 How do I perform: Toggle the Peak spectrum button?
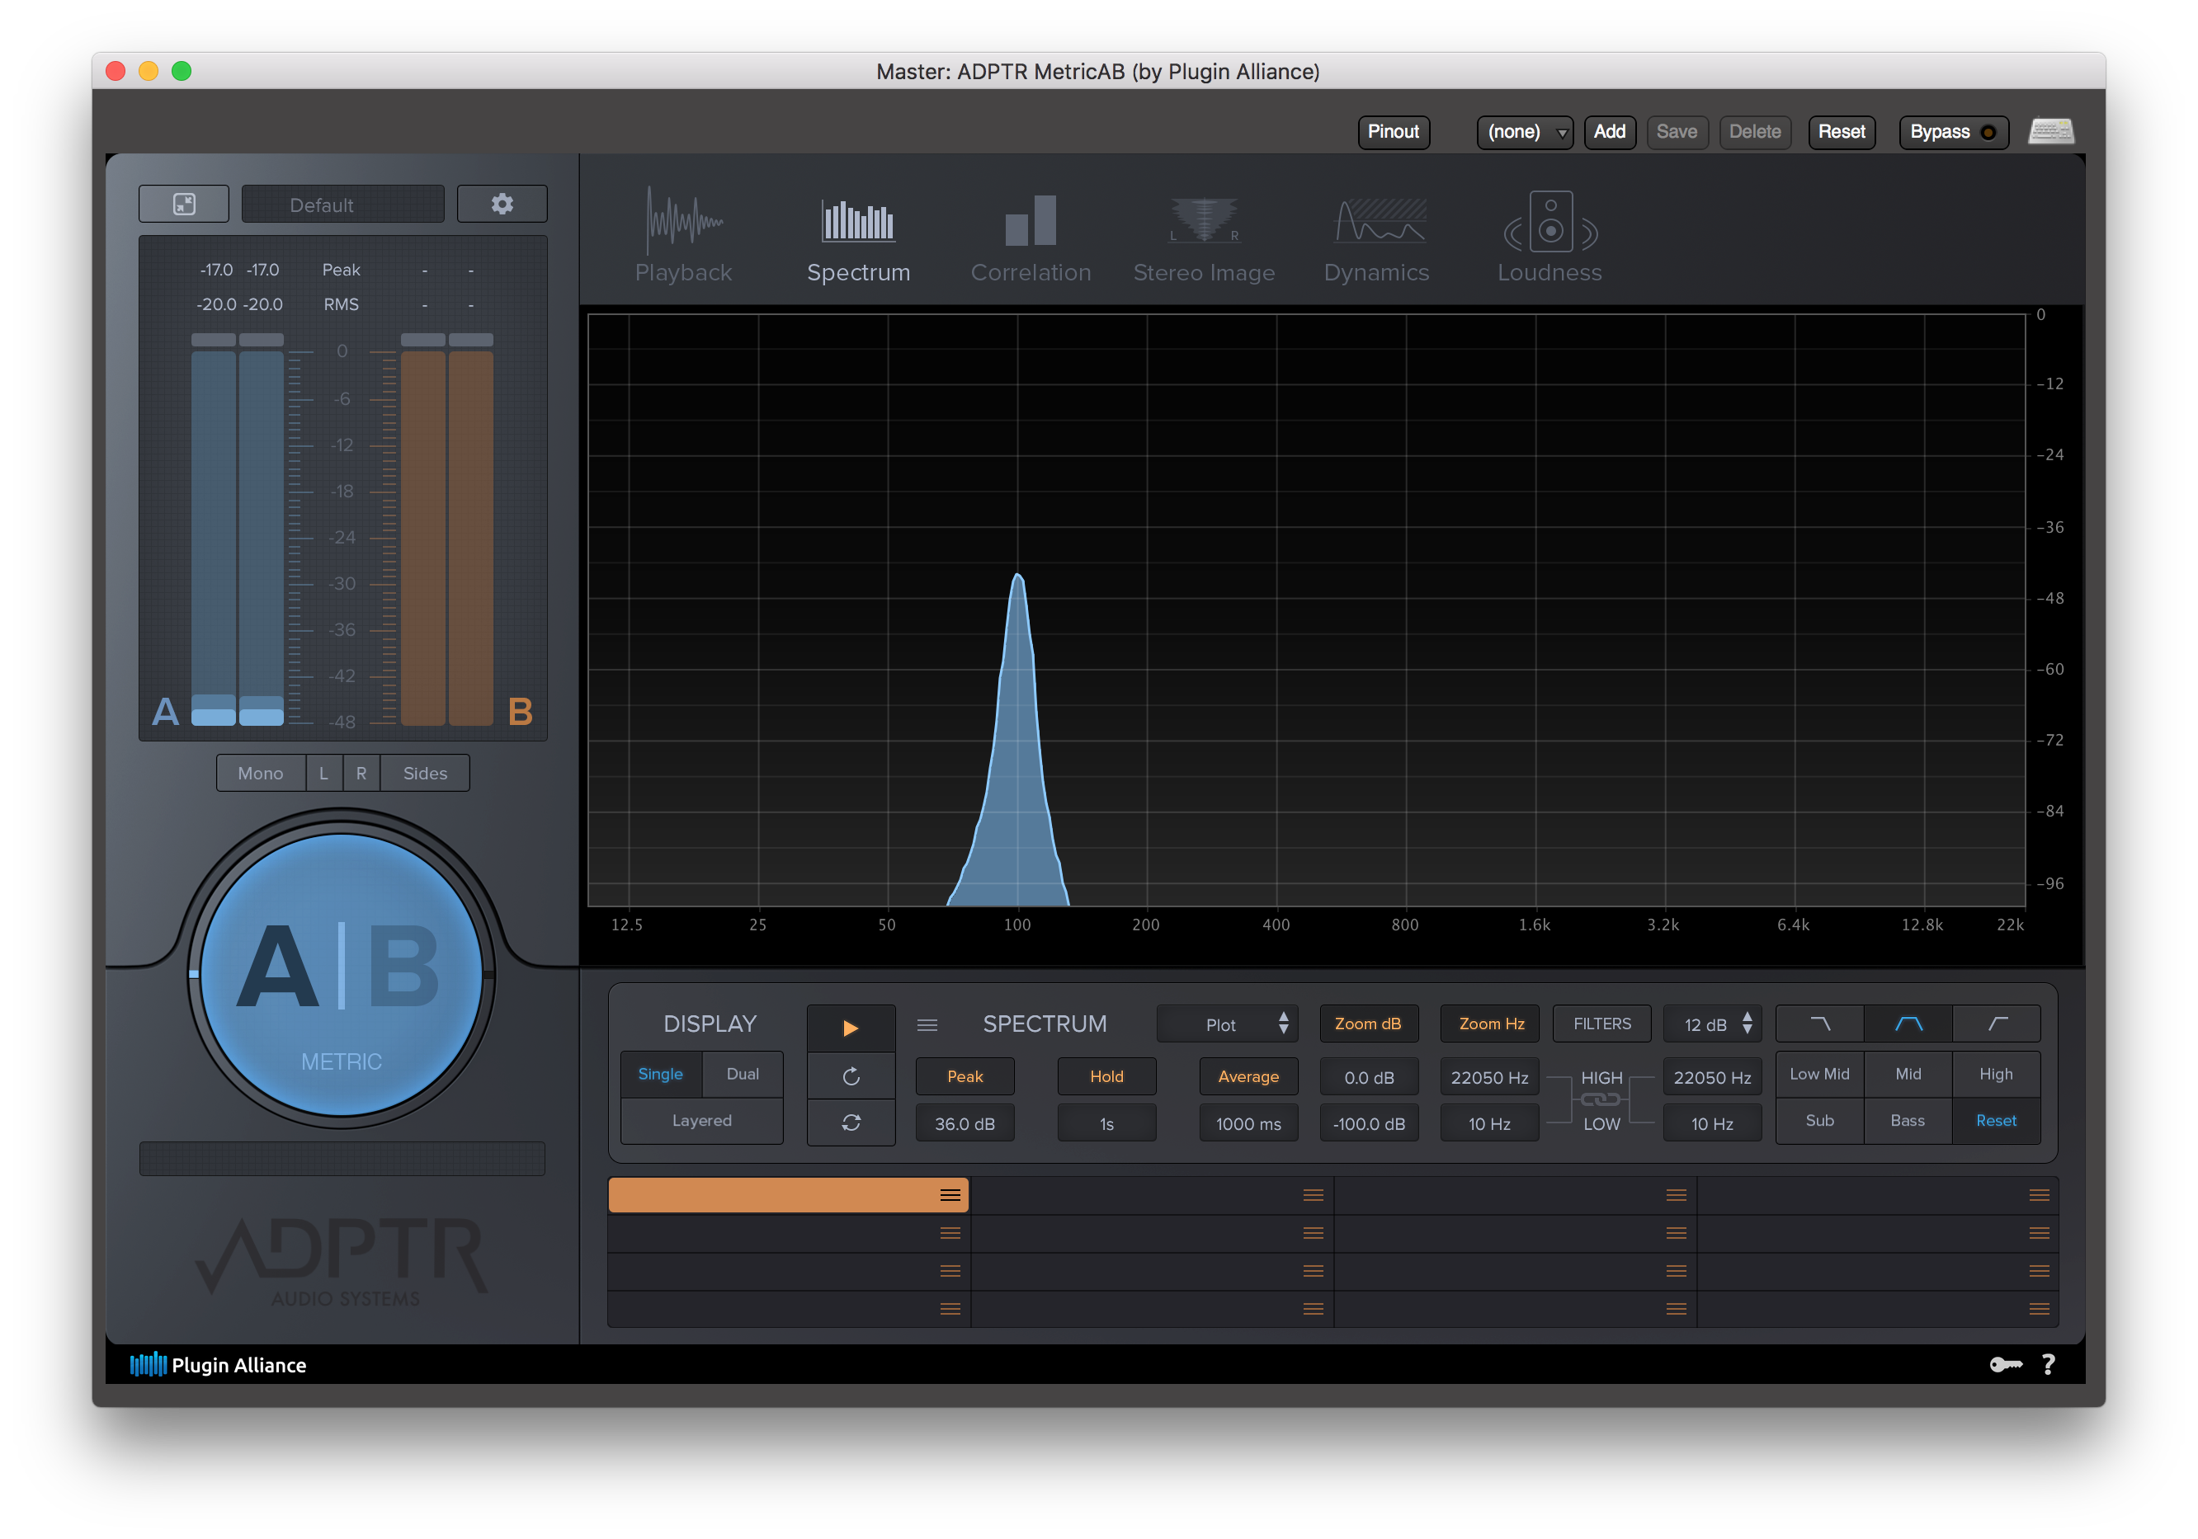pos(965,1077)
